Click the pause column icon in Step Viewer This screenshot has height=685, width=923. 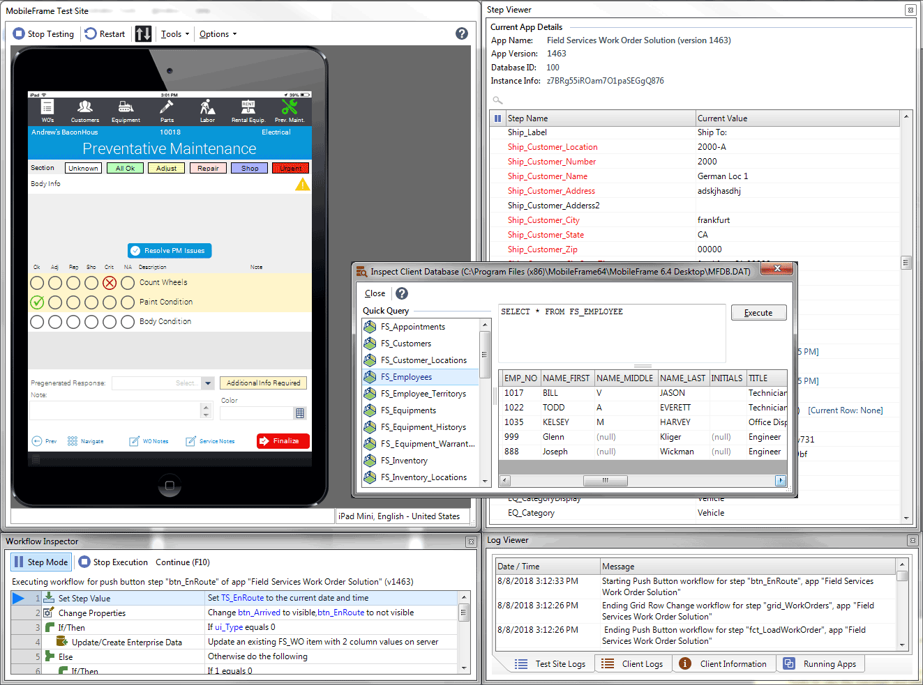[x=497, y=118]
